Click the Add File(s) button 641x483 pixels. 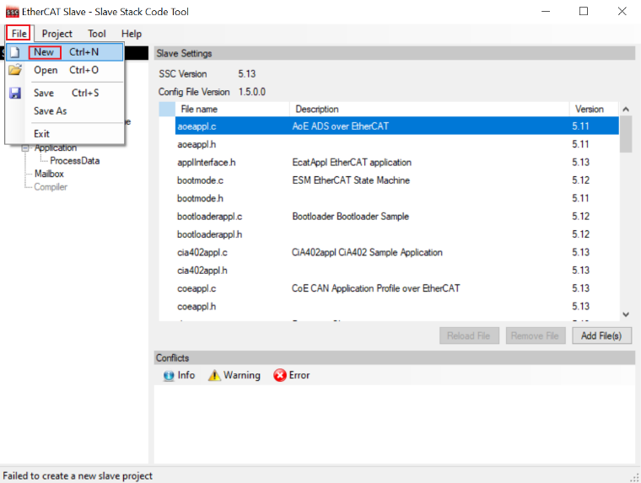coord(601,335)
